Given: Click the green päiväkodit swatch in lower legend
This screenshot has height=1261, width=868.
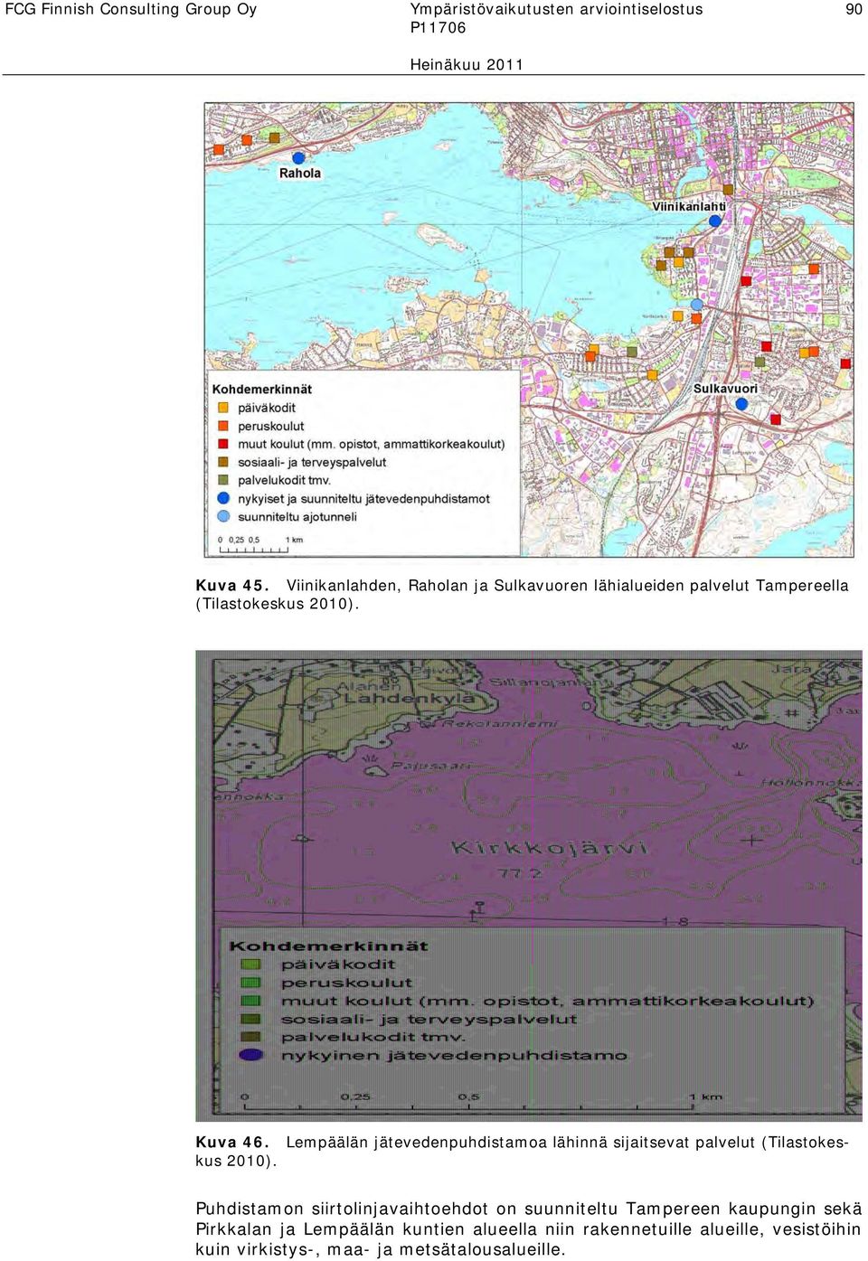Looking at the screenshot, I should click(x=250, y=965).
